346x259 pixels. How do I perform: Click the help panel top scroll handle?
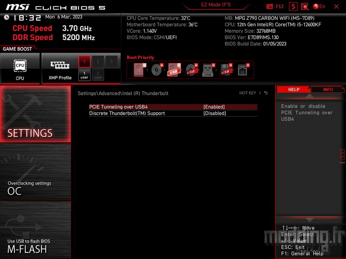pos(309,96)
